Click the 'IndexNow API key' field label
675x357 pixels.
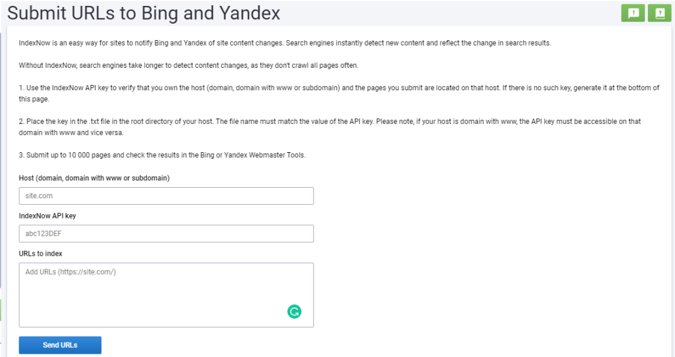coord(47,215)
